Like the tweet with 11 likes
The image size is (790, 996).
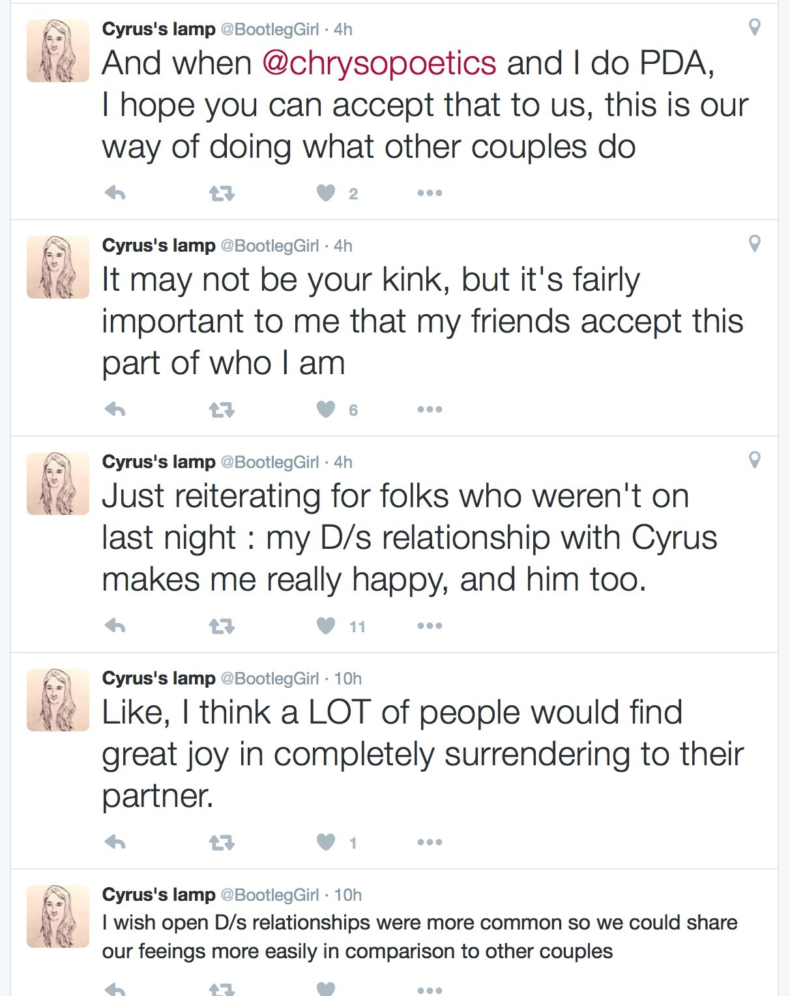(x=326, y=626)
